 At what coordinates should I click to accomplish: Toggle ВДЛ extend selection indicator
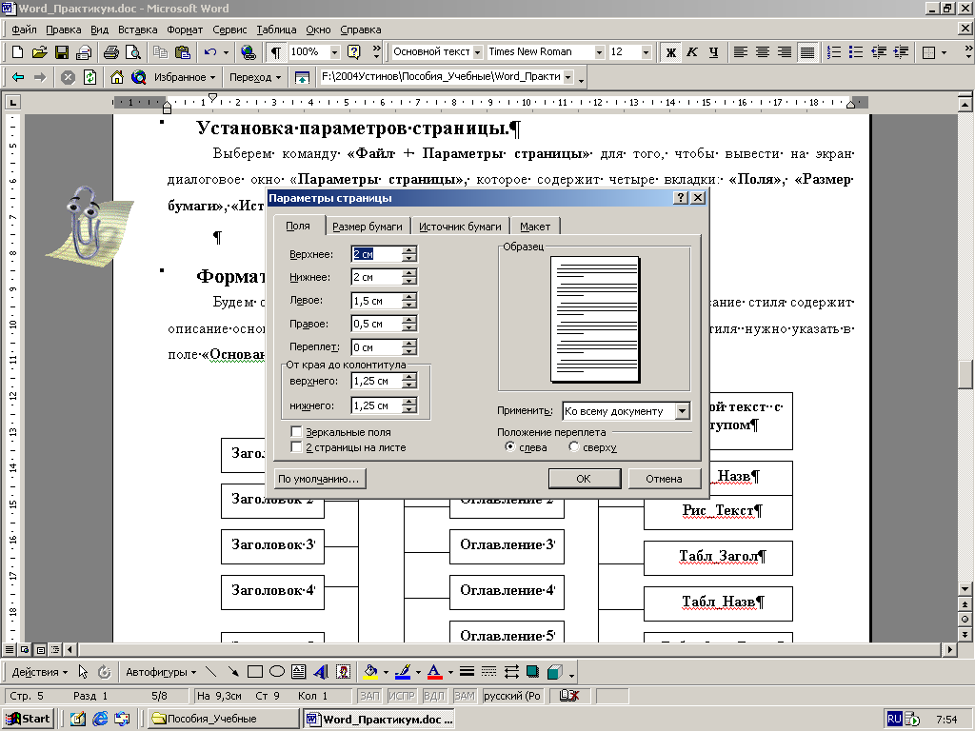433,696
